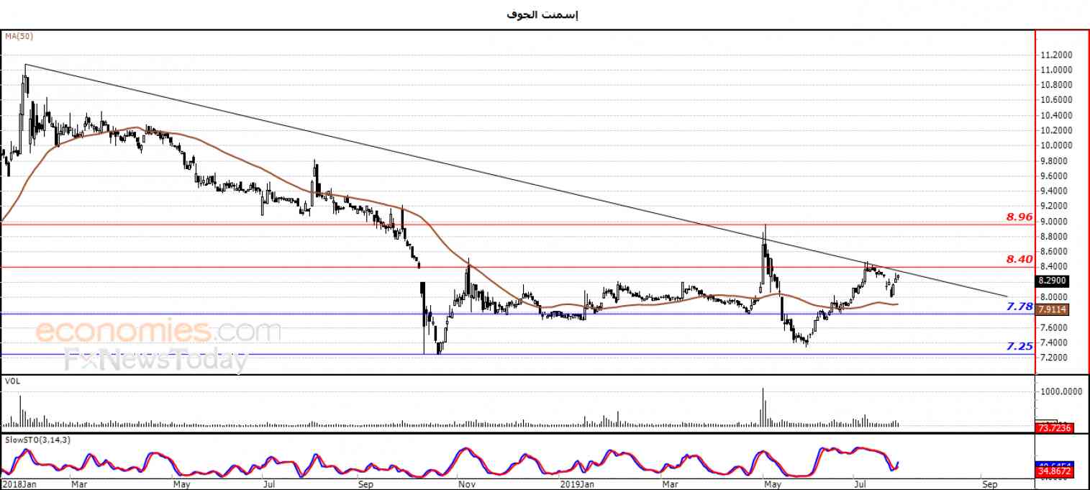
Task: Click the 10.4000 price axis label
Action: tap(1055, 115)
